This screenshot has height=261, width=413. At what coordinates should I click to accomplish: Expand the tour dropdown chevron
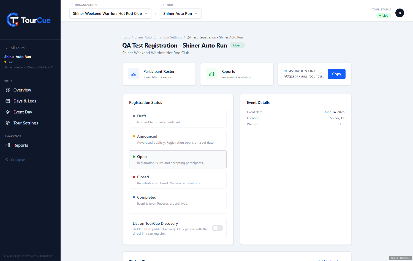point(196,13)
